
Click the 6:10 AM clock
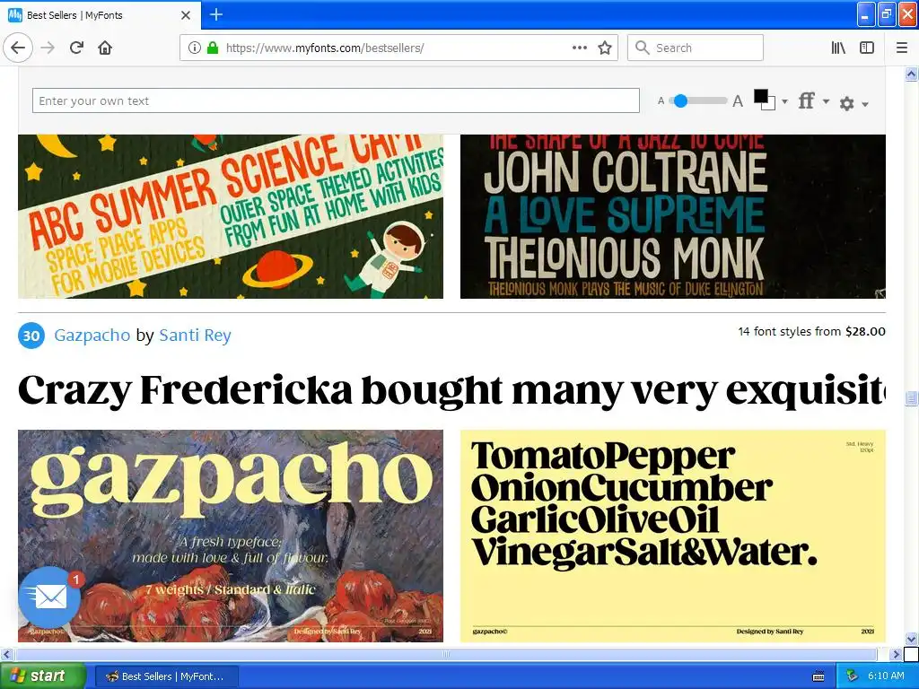click(x=886, y=676)
